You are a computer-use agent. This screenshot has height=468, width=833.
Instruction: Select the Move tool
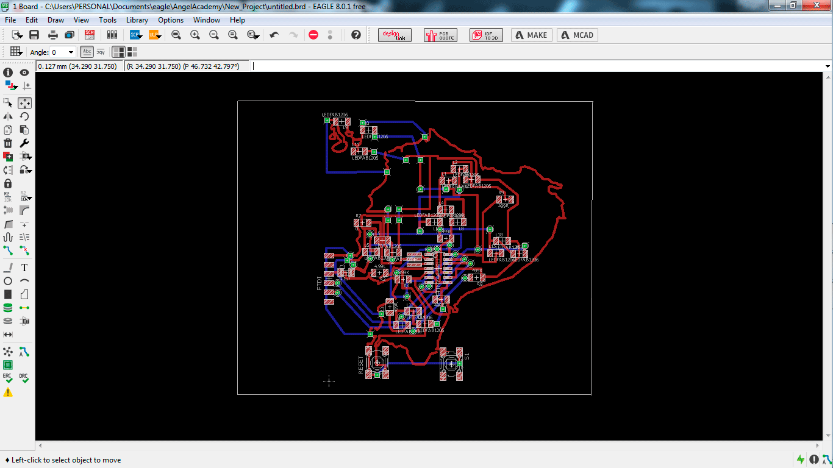[x=24, y=103]
